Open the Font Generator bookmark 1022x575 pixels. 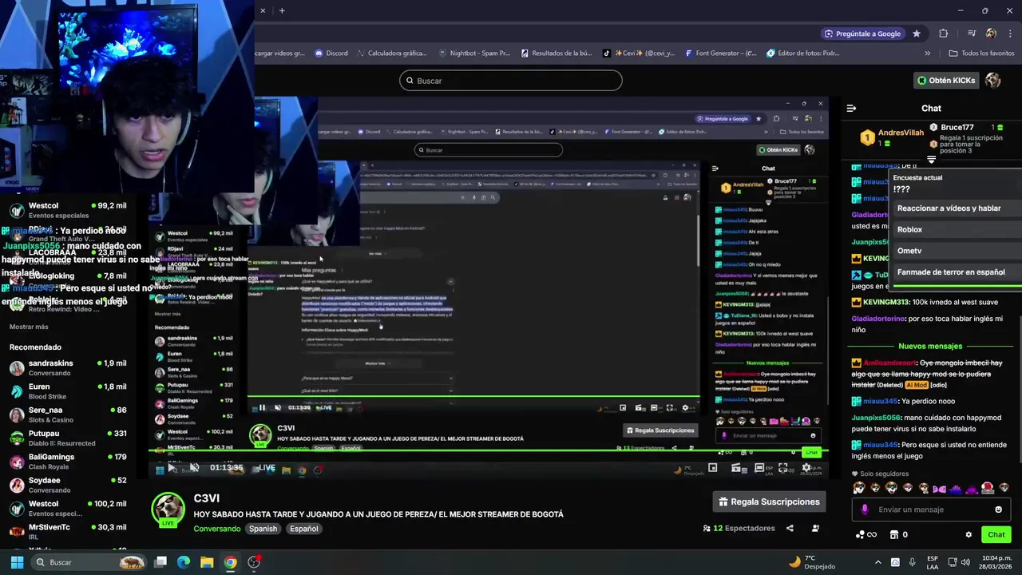click(x=719, y=54)
